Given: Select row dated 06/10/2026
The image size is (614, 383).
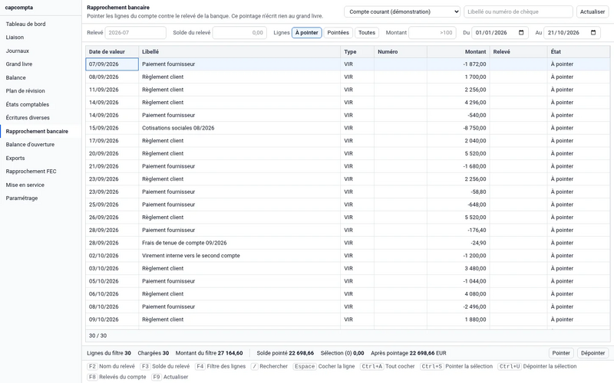Looking at the screenshot, I should (x=348, y=294).
